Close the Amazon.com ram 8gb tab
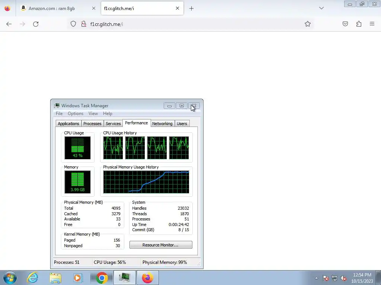Image resolution: width=381 pixels, height=285 pixels. (x=93, y=8)
